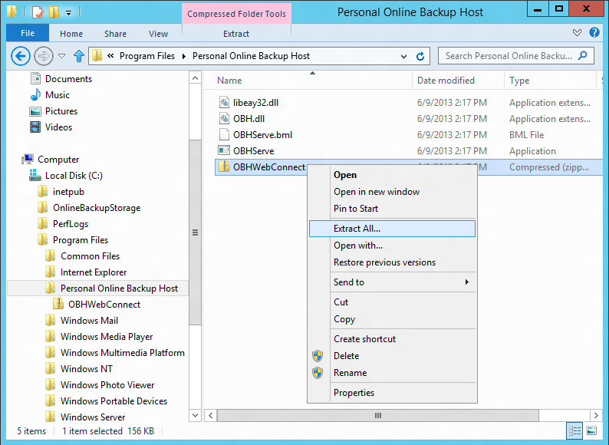609x445 pixels.
Task: Sort by the Type column header
Action: coord(551,81)
